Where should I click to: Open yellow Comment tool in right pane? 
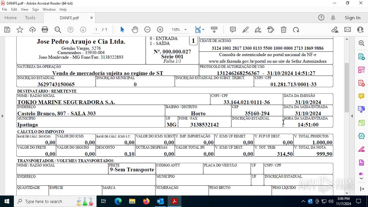click(361, 96)
